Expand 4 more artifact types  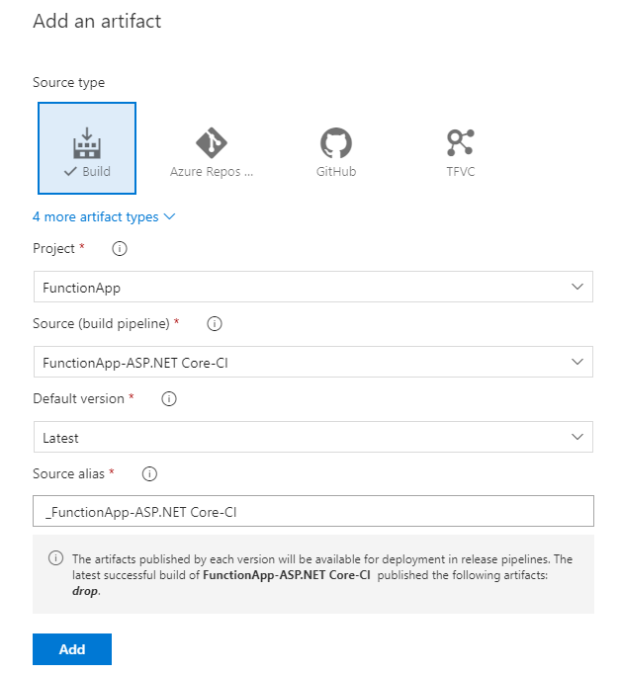pos(104,216)
